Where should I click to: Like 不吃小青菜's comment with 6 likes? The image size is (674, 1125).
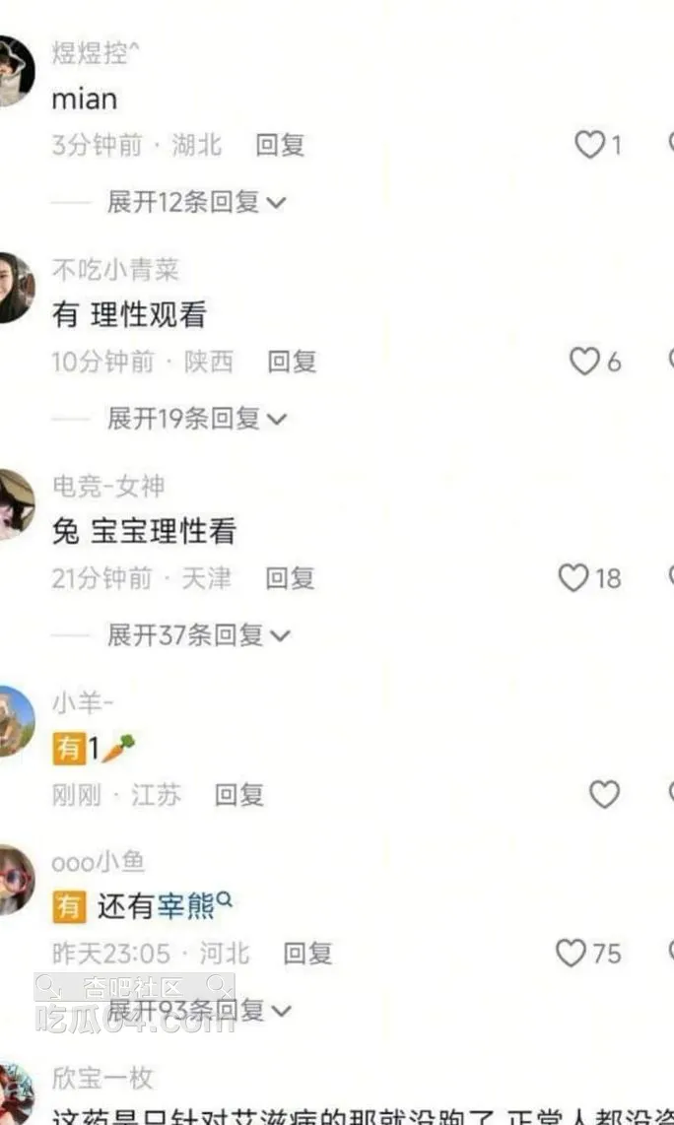pyautogui.click(x=584, y=362)
